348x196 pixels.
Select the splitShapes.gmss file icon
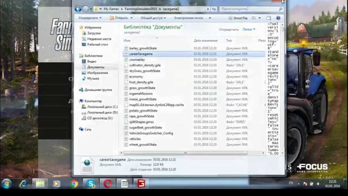126,122
